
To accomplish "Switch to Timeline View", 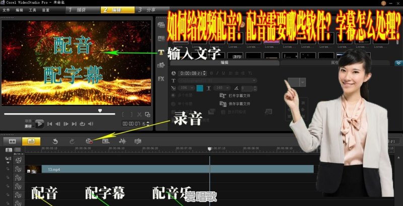I will tap(31, 141).
